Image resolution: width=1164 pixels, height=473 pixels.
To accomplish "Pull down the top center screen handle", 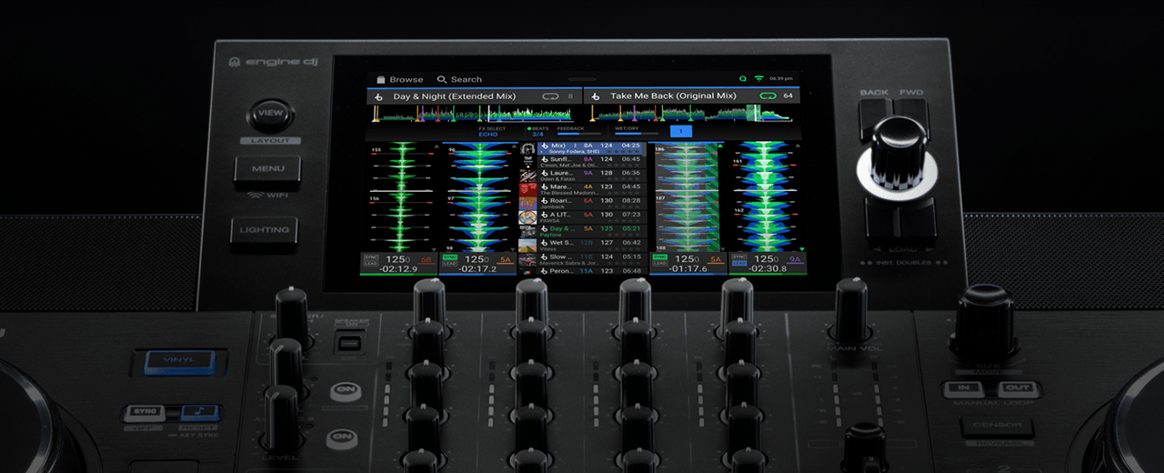I will click(582, 79).
